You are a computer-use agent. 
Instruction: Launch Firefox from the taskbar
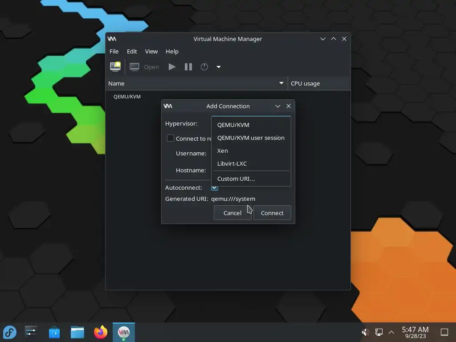pos(101,332)
